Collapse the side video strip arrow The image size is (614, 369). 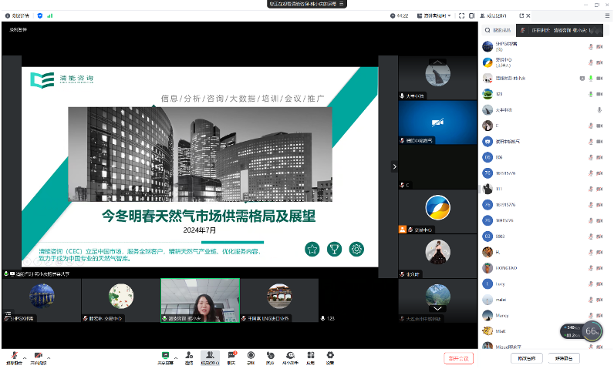[394, 166]
